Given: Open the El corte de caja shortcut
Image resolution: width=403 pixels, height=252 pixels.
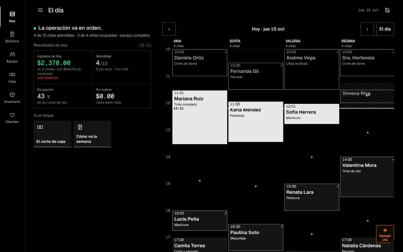Looking at the screenshot, I should click(x=52, y=134).
